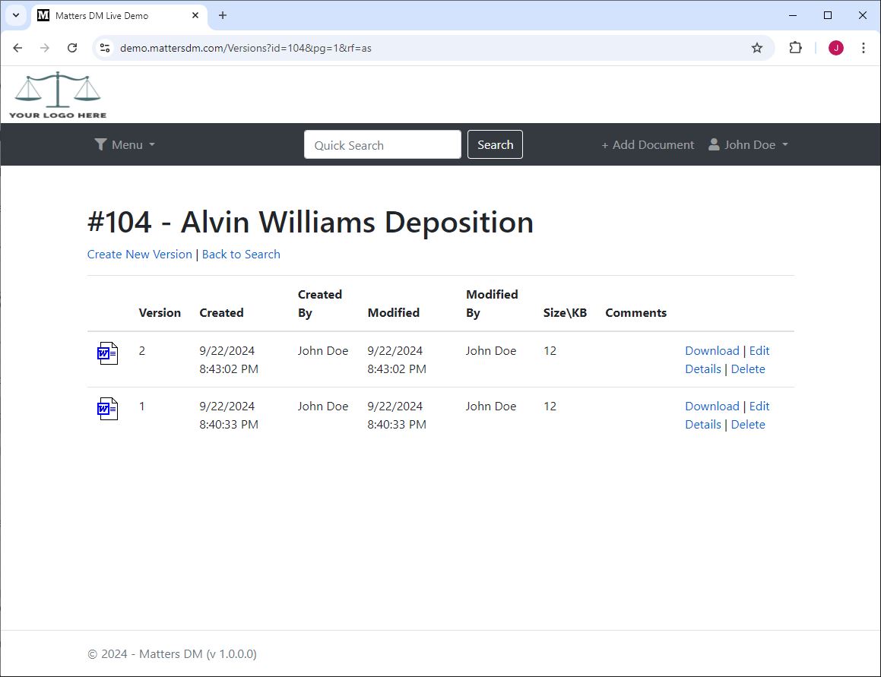The image size is (881, 677).
Task: Open Details for version 1
Action: pyautogui.click(x=703, y=425)
